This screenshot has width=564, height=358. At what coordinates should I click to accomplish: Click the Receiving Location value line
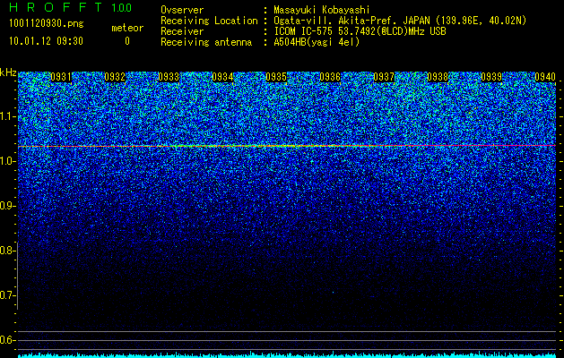(400, 21)
